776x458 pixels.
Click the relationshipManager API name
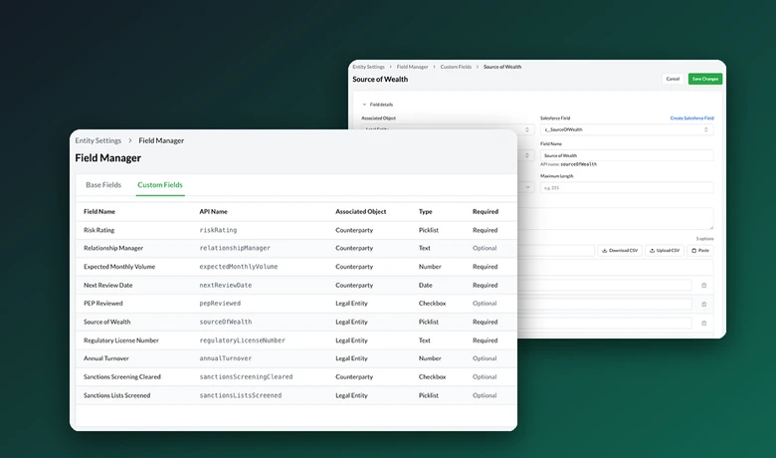pos(235,248)
